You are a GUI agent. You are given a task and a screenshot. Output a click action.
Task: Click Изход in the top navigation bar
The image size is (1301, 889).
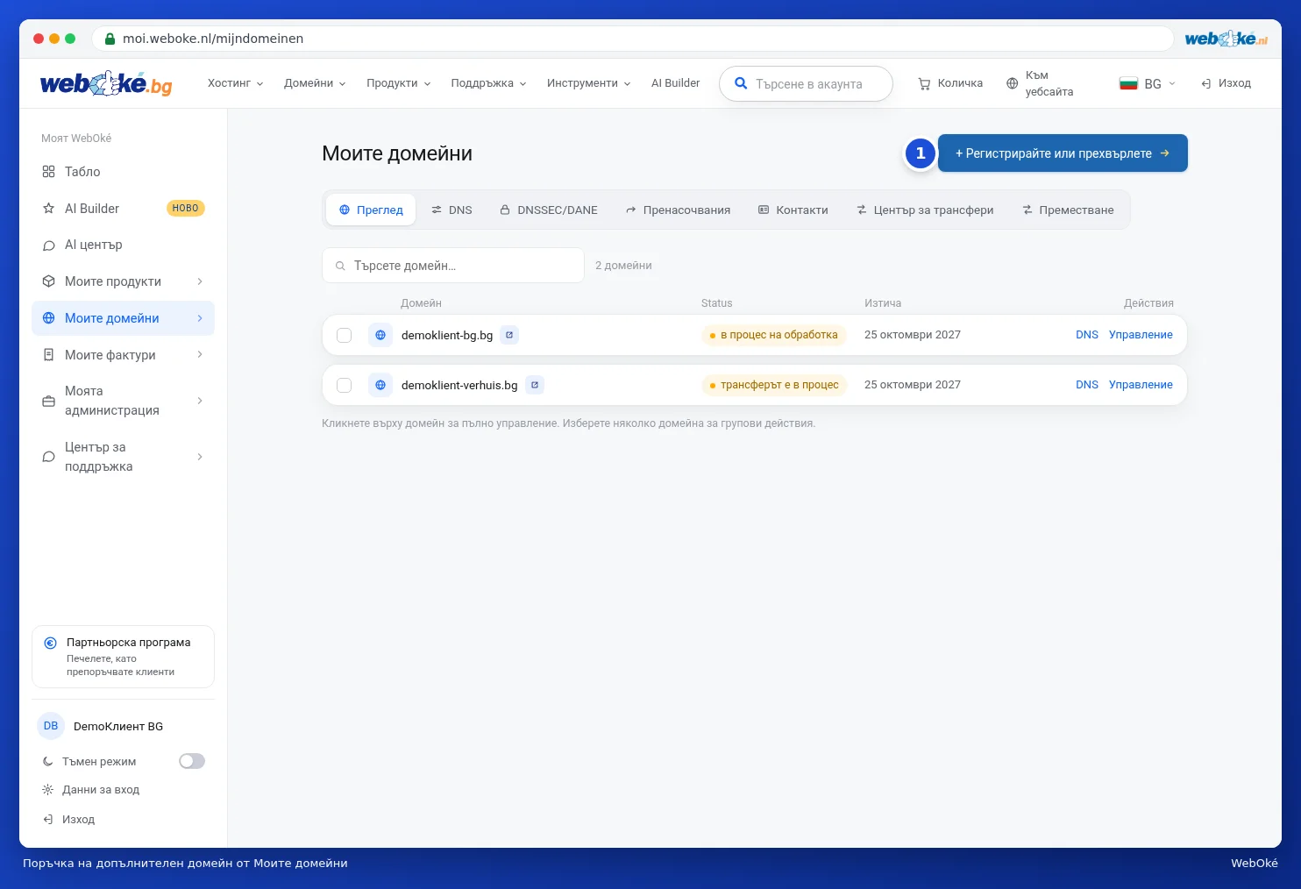[1226, 83]
